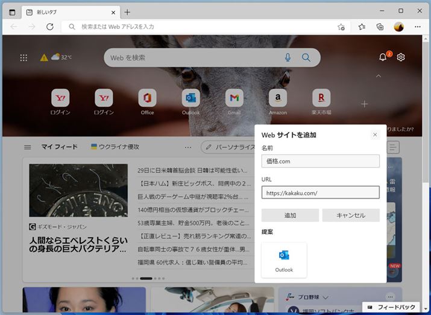This screenshot has width=431, height=315.
Task: Click the URL input field
Action: tap(320, 192)
